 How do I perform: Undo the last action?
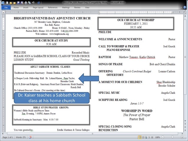(x=33, y=3)
